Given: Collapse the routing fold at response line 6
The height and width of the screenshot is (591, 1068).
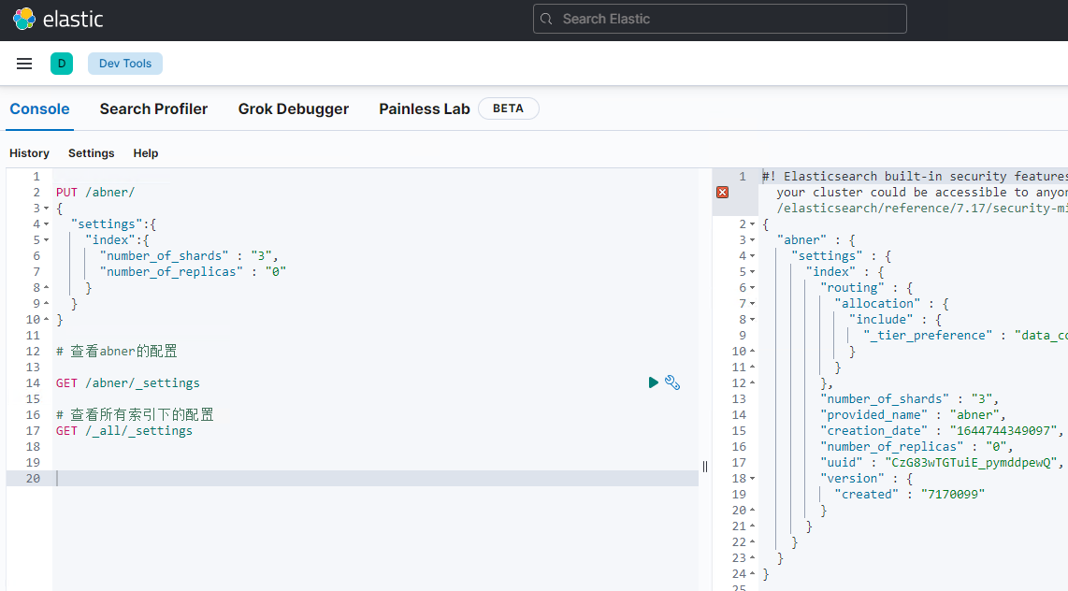Looking at the screenshot, I should click(753, 287).
